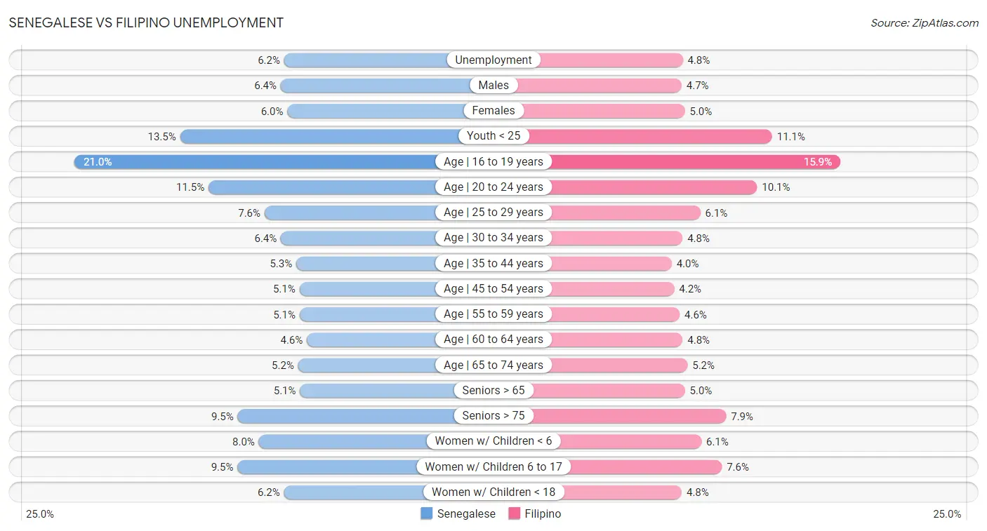Viewport: 987px width, 531px height.
Task: Click the Unemployment category label
Action: (x=493, y=60)
